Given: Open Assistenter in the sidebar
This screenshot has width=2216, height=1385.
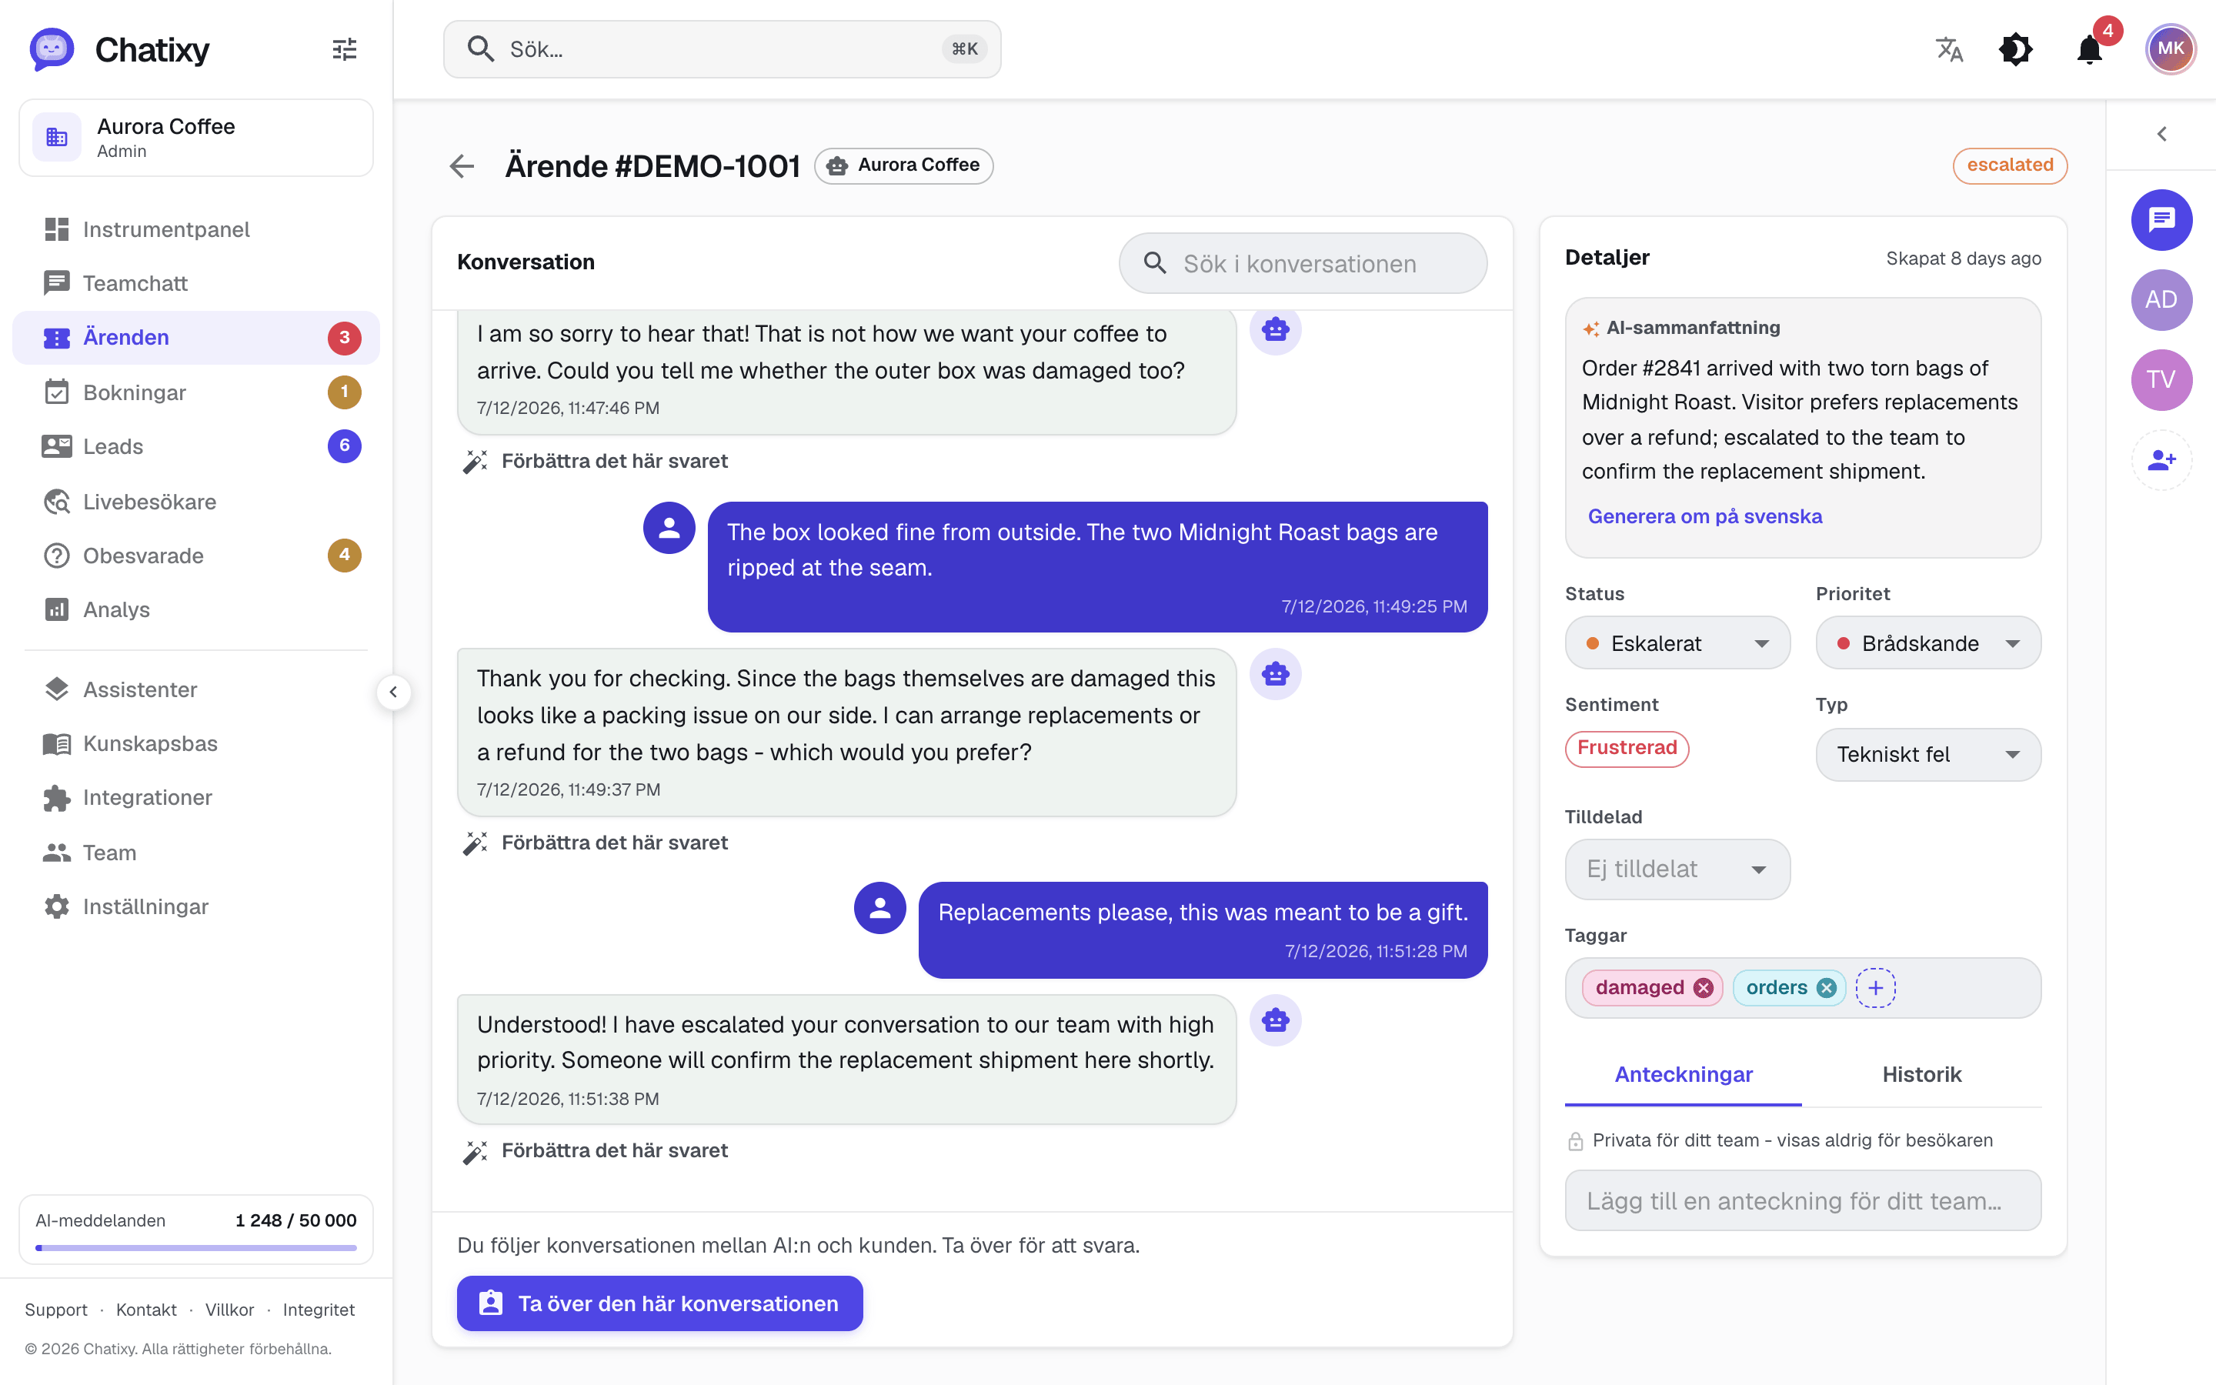Looking at the screenshot, I should 196,689.
